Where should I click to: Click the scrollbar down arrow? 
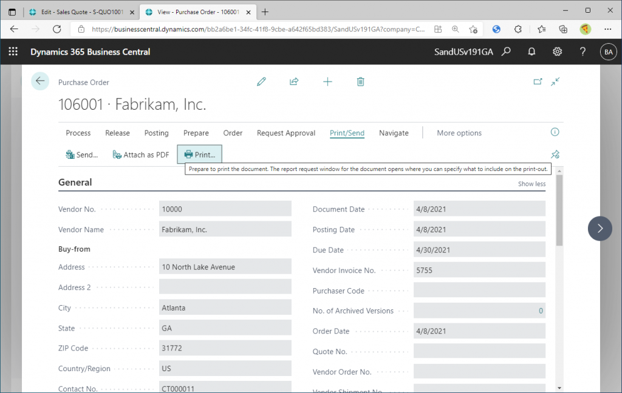559,388
